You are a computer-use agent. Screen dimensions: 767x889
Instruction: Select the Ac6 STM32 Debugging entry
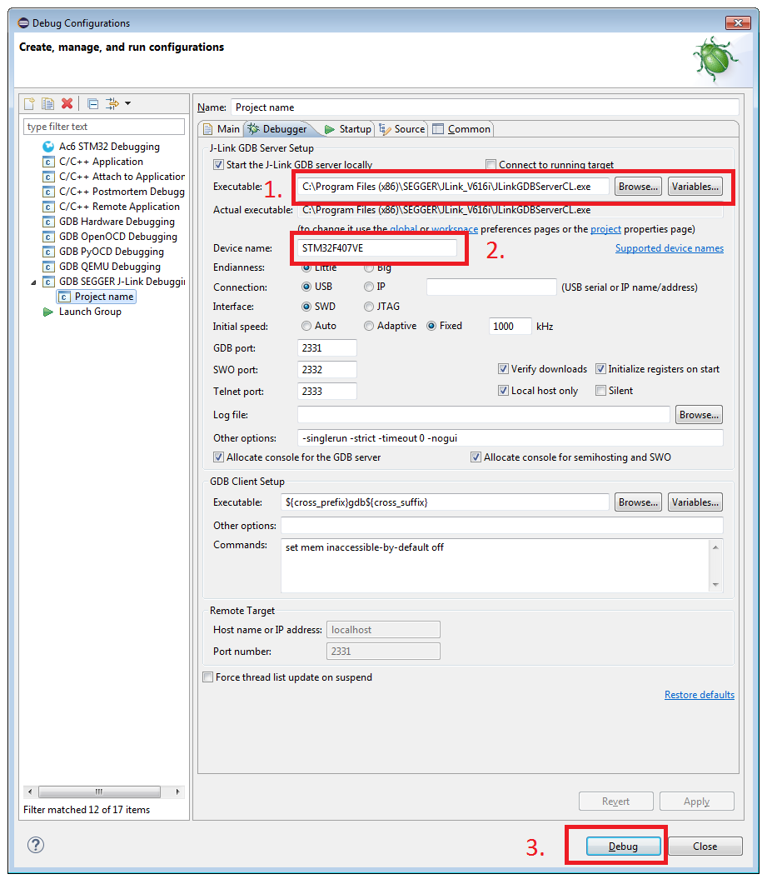point(108,147)
